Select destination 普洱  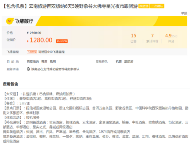point(44,62)
